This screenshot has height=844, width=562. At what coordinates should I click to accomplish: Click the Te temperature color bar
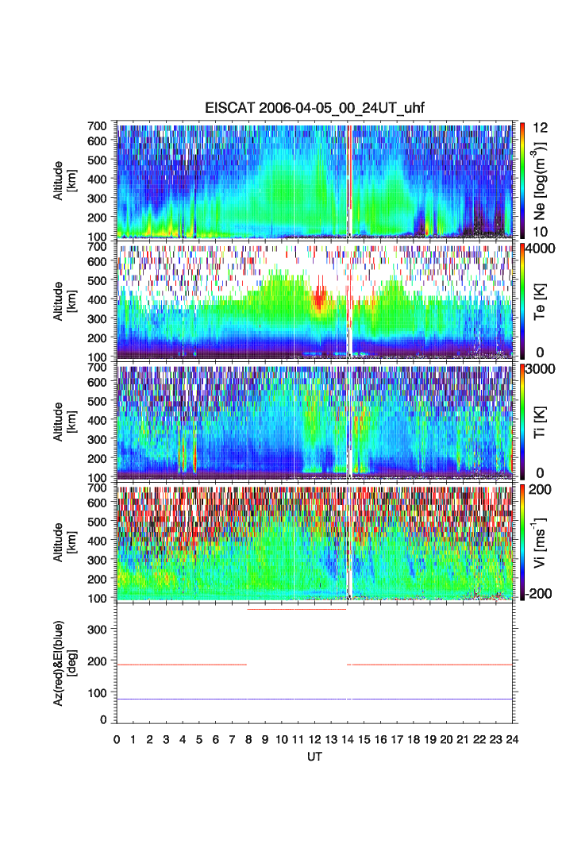522,301
